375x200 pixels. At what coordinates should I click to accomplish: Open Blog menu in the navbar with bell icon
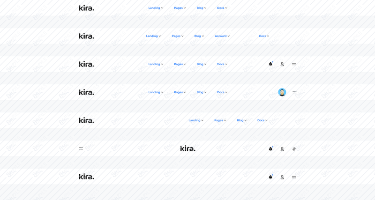click(202, 64)
